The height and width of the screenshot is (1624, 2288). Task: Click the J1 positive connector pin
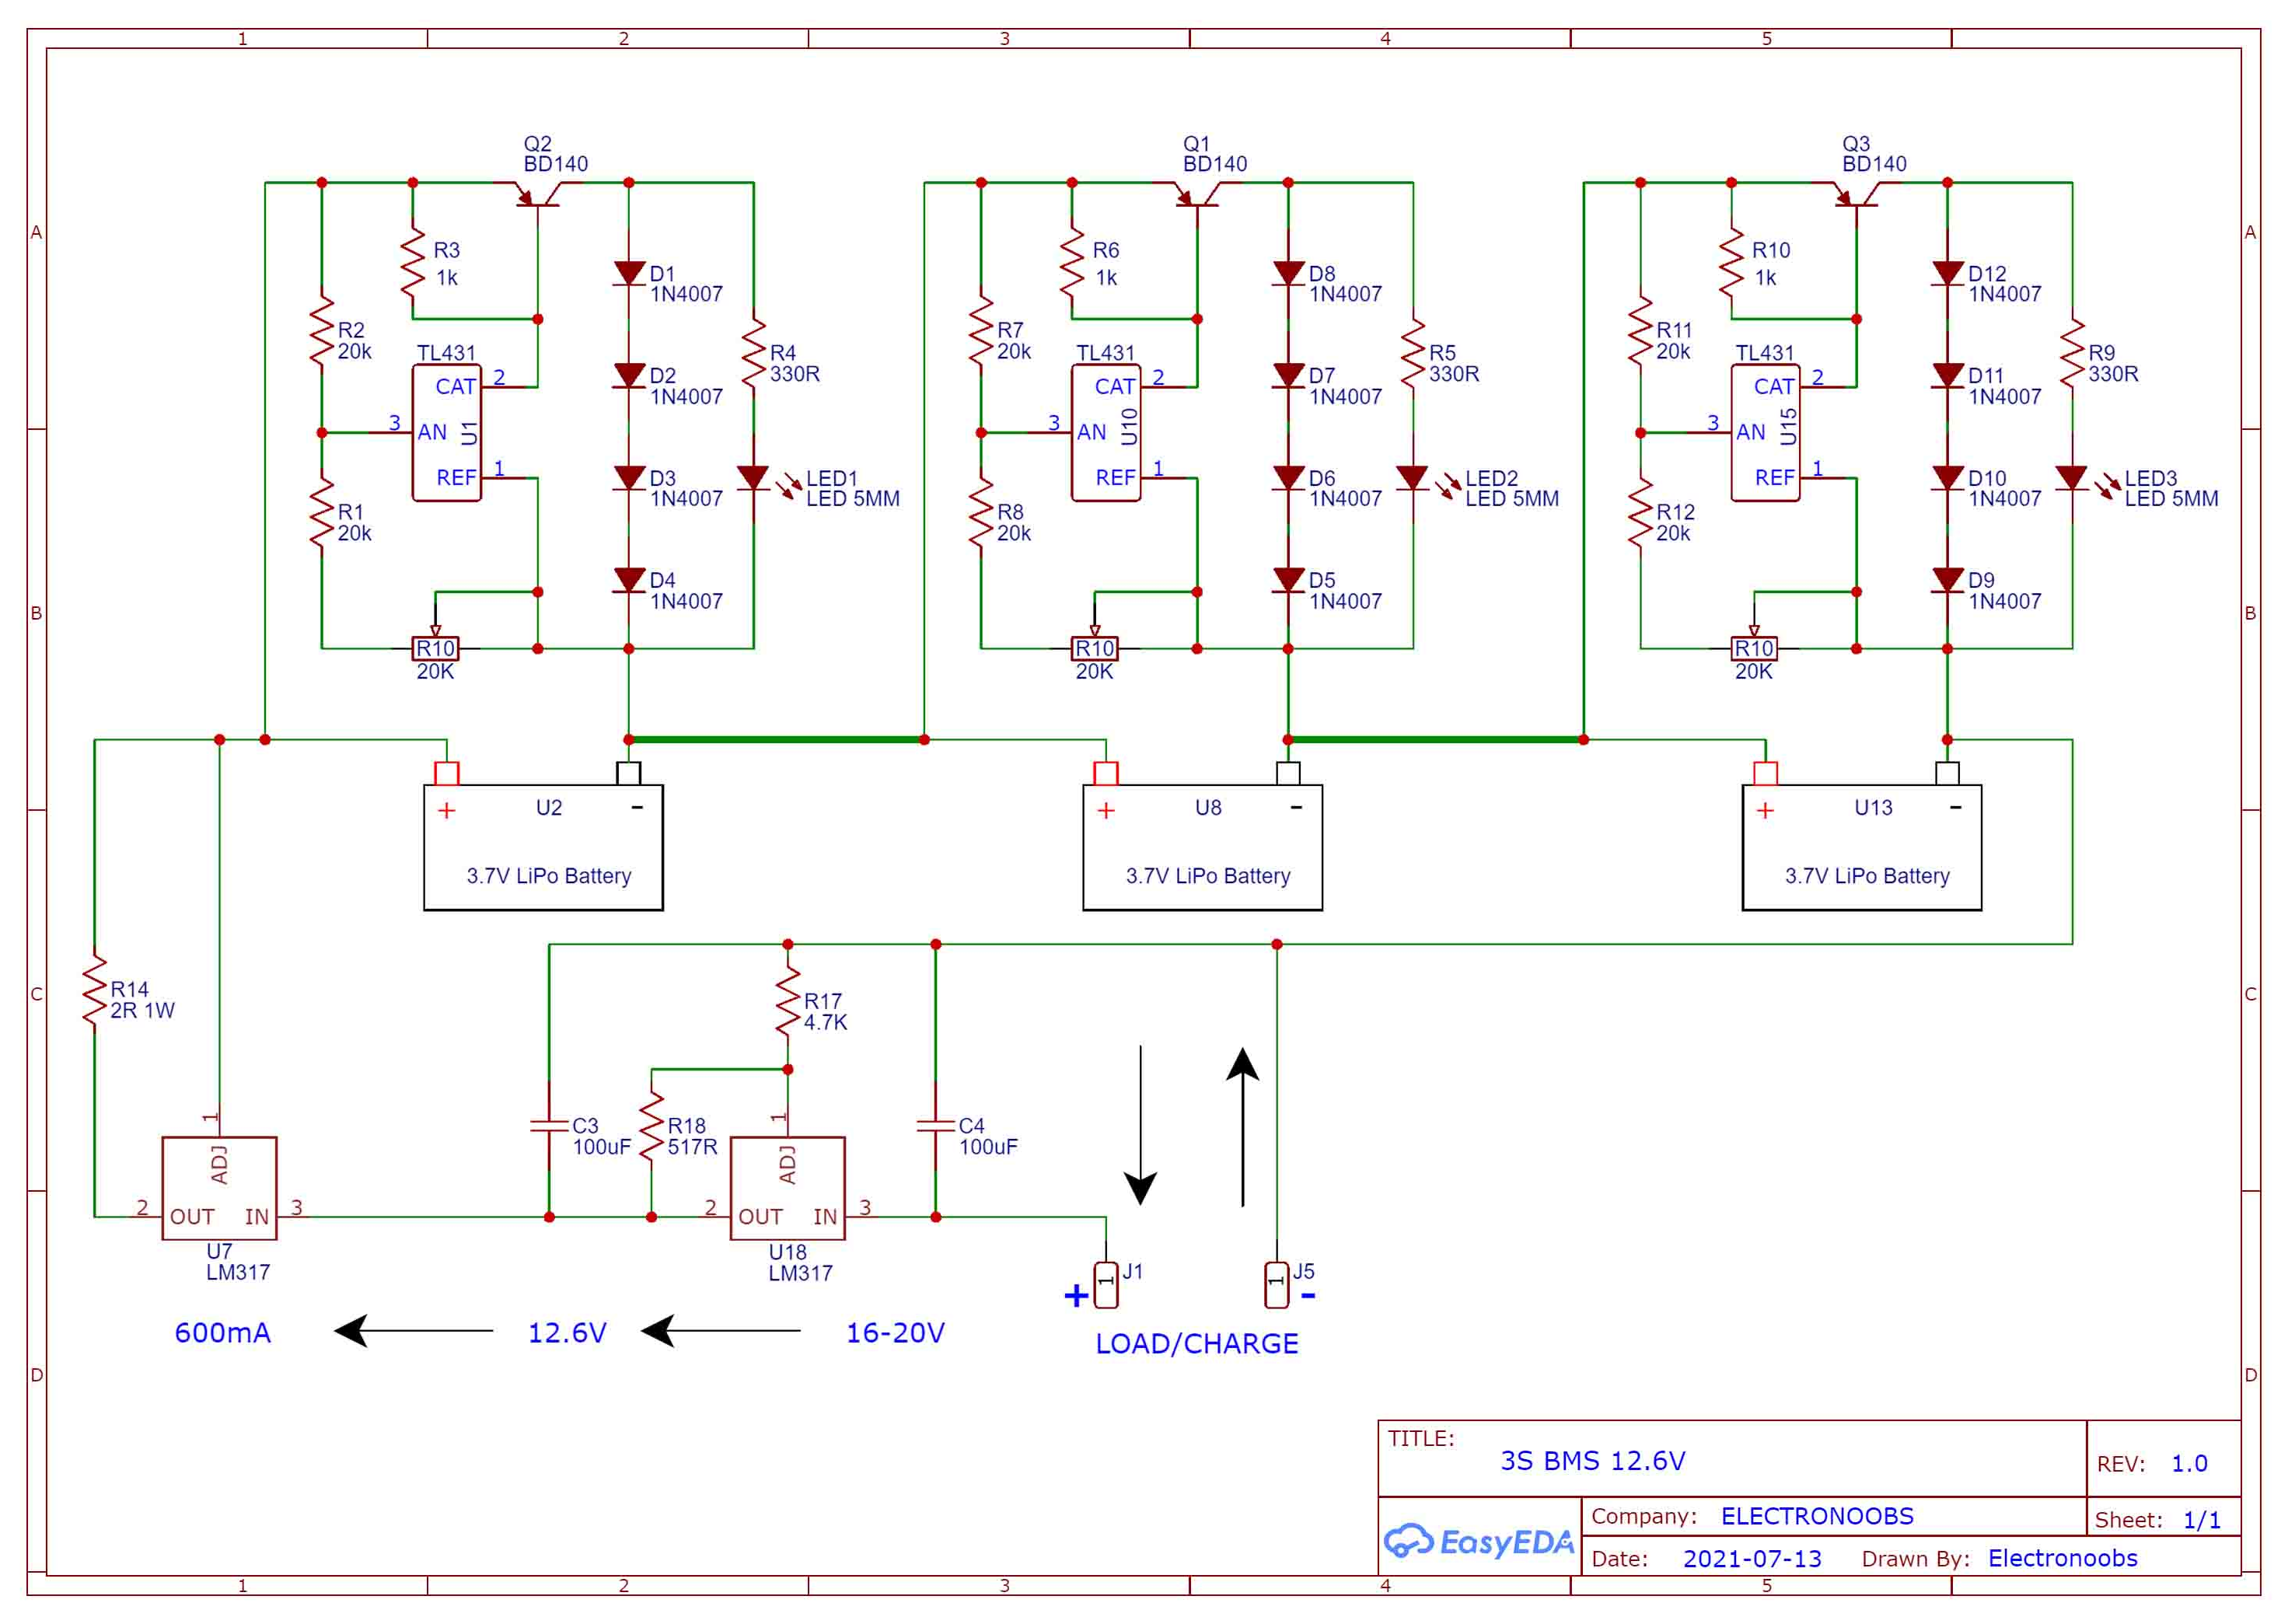1105,1285
